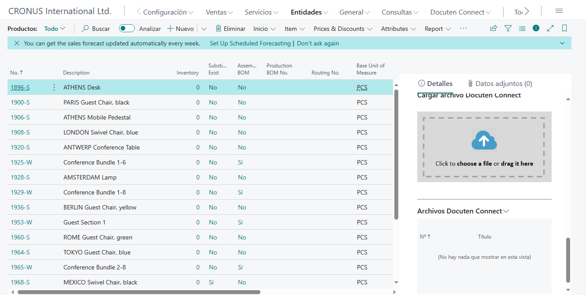Viewport: 586px width, 295px height.
Task: Open item 1900-S PARIS Guest Chair
Action: point(20,102)
